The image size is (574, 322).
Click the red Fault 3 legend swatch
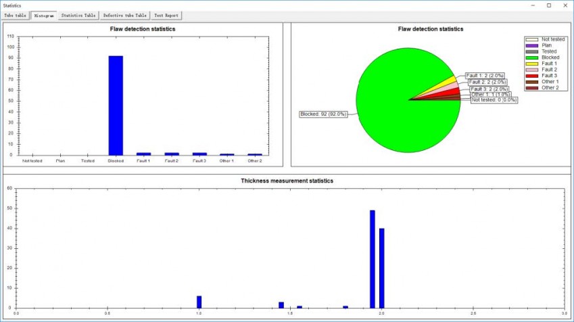coord(533,76)
